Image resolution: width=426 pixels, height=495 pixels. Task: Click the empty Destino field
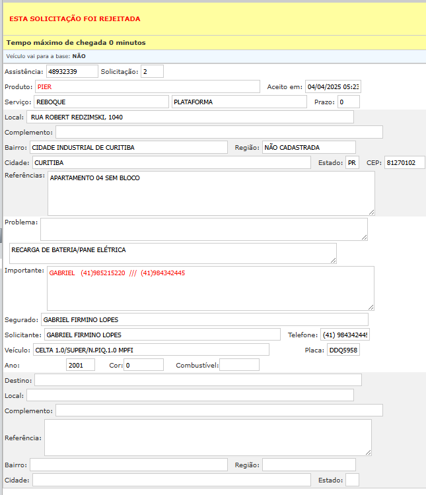197,380
